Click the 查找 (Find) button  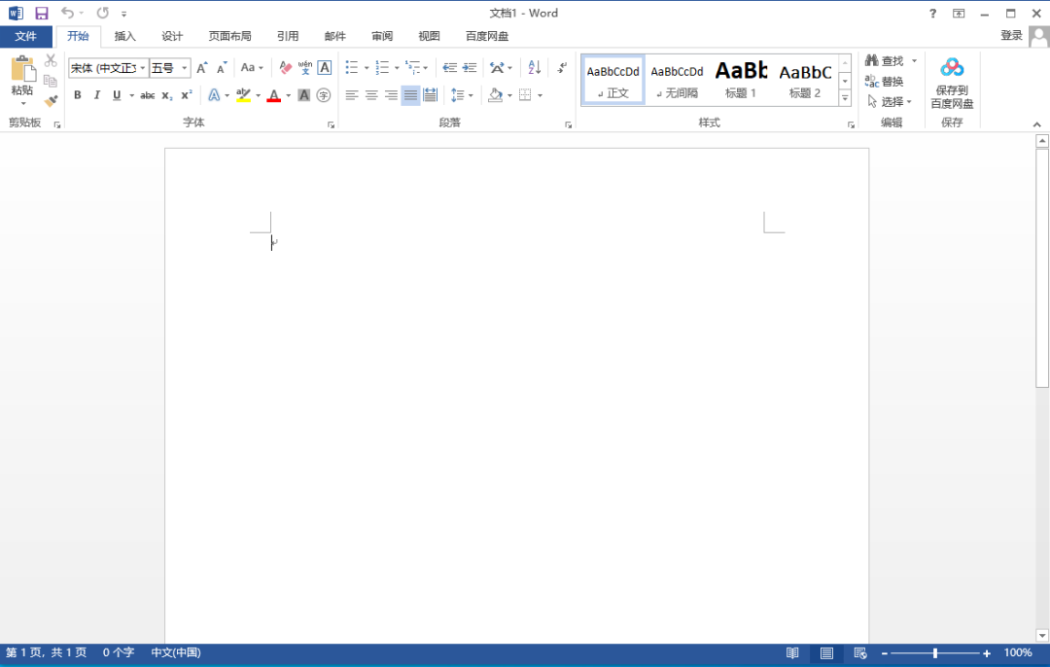coord(886,61)
